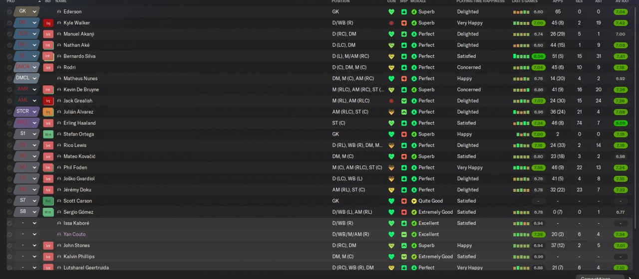639x279 pixels.
Task: Sort by the POSITION column header
Action: click(x=340, y=1)
